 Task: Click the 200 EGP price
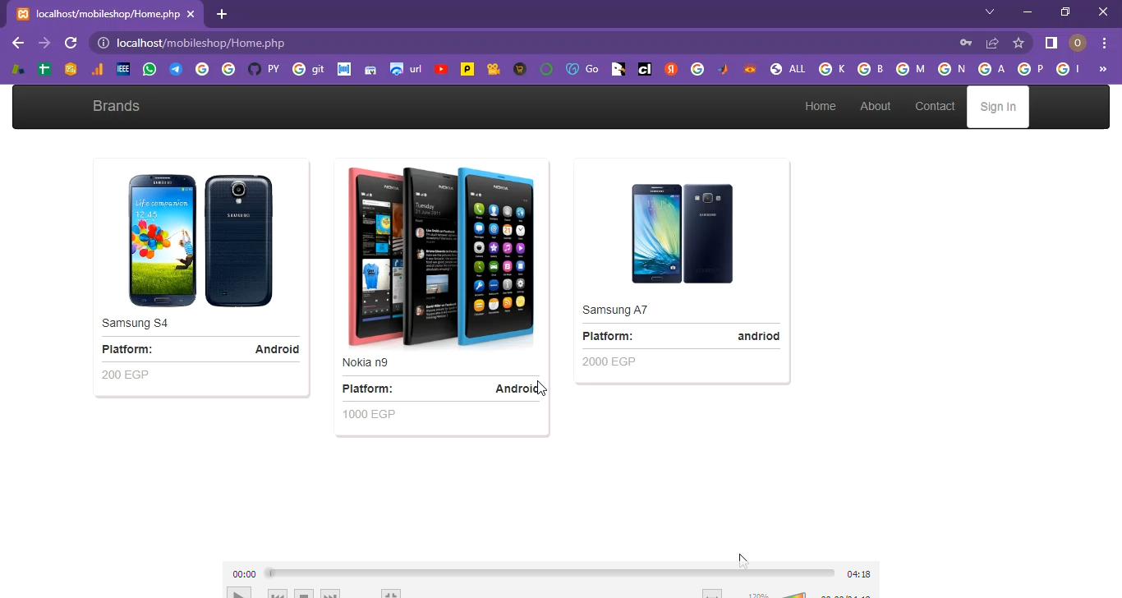(x=125, y=375)
